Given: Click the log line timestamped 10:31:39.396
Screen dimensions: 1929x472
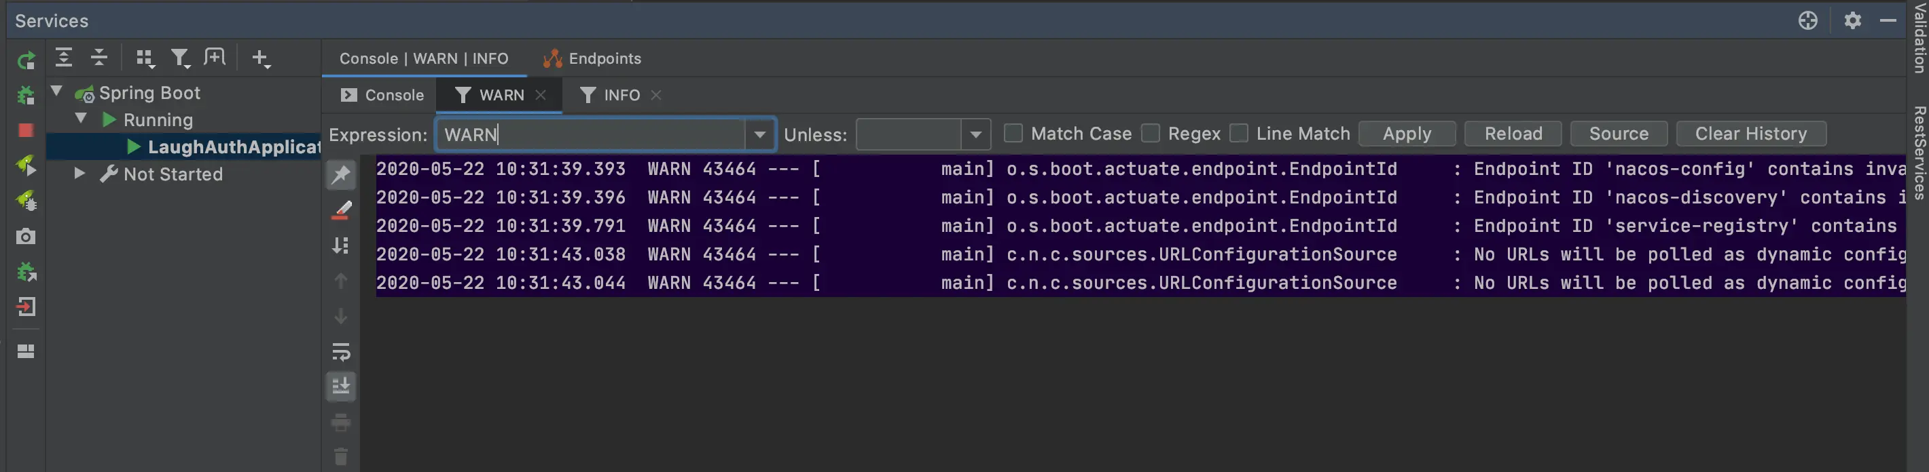Looking at the screenshot, I should [x=1140, y=197].
